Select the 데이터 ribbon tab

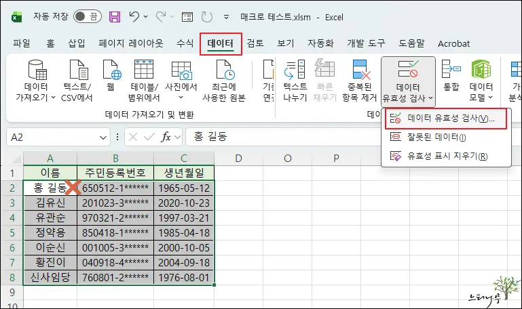coord(221,43)
